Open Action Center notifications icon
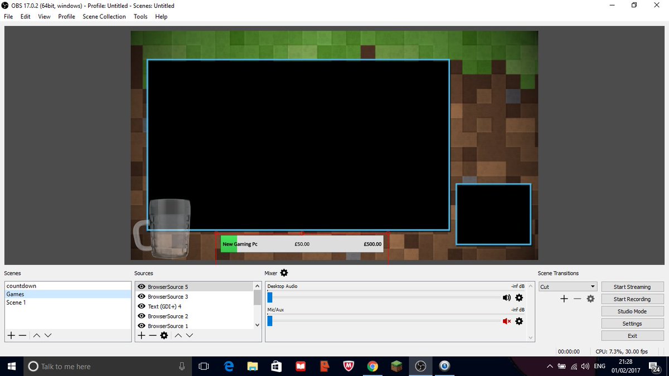 click(655, 366)
